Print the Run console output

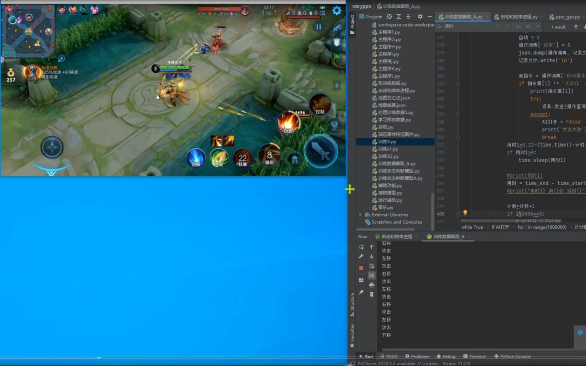click(371, 285)
